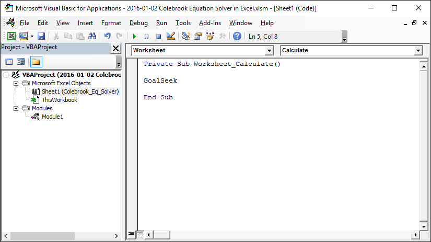Image resolution: width=431 pixels, height=242 pixels.
Task: Collapse the Modules folder
Action: tap(16, 108)
